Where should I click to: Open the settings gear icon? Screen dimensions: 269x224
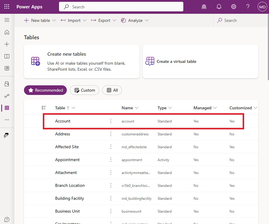[x=233, y=7]
